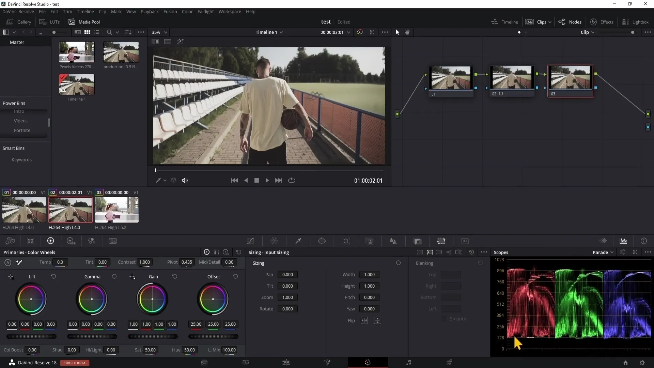Open the viewer timecode dropdown
Image resolution: width=654 pixels, height=368 pixels.
coord(348,32)
